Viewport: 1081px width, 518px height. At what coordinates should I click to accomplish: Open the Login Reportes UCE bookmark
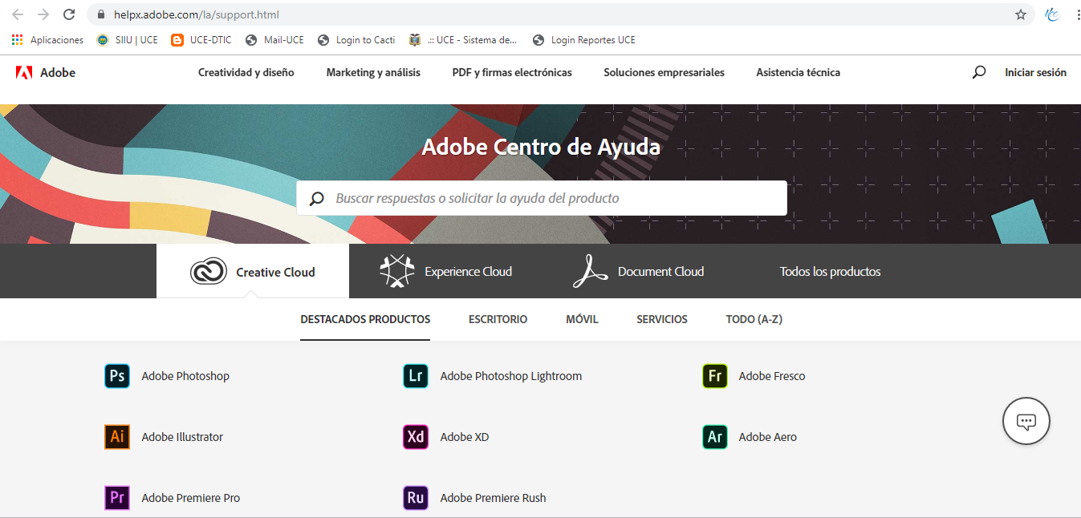point(583,39)
